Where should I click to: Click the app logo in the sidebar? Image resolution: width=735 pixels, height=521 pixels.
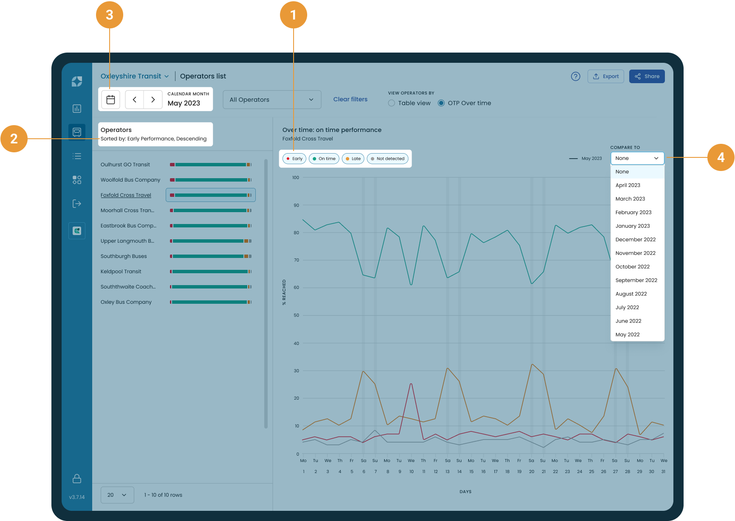[77, 81]
